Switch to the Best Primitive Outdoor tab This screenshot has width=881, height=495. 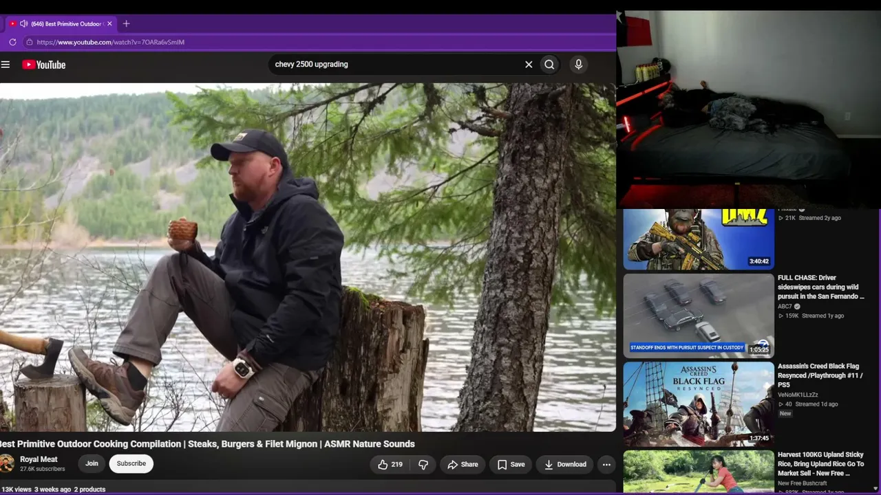[x=61, y=23]
